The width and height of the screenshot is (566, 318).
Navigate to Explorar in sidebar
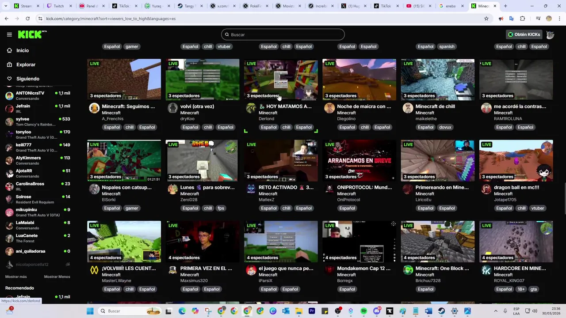tap(26, 64)
